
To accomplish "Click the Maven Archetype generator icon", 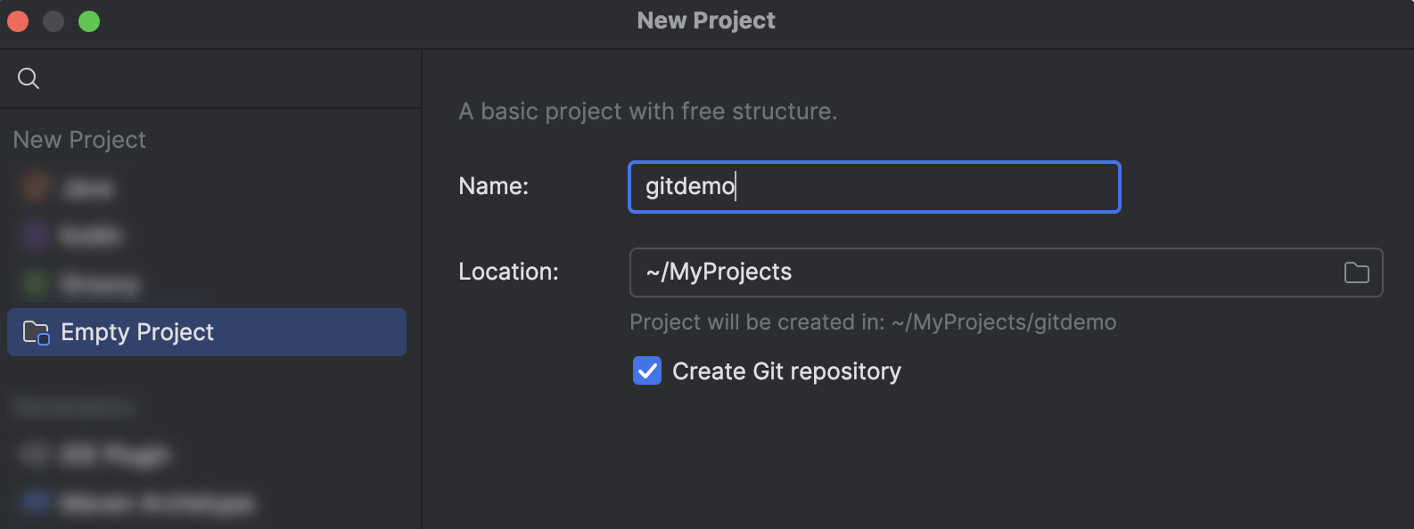I will tap(36, 503).
